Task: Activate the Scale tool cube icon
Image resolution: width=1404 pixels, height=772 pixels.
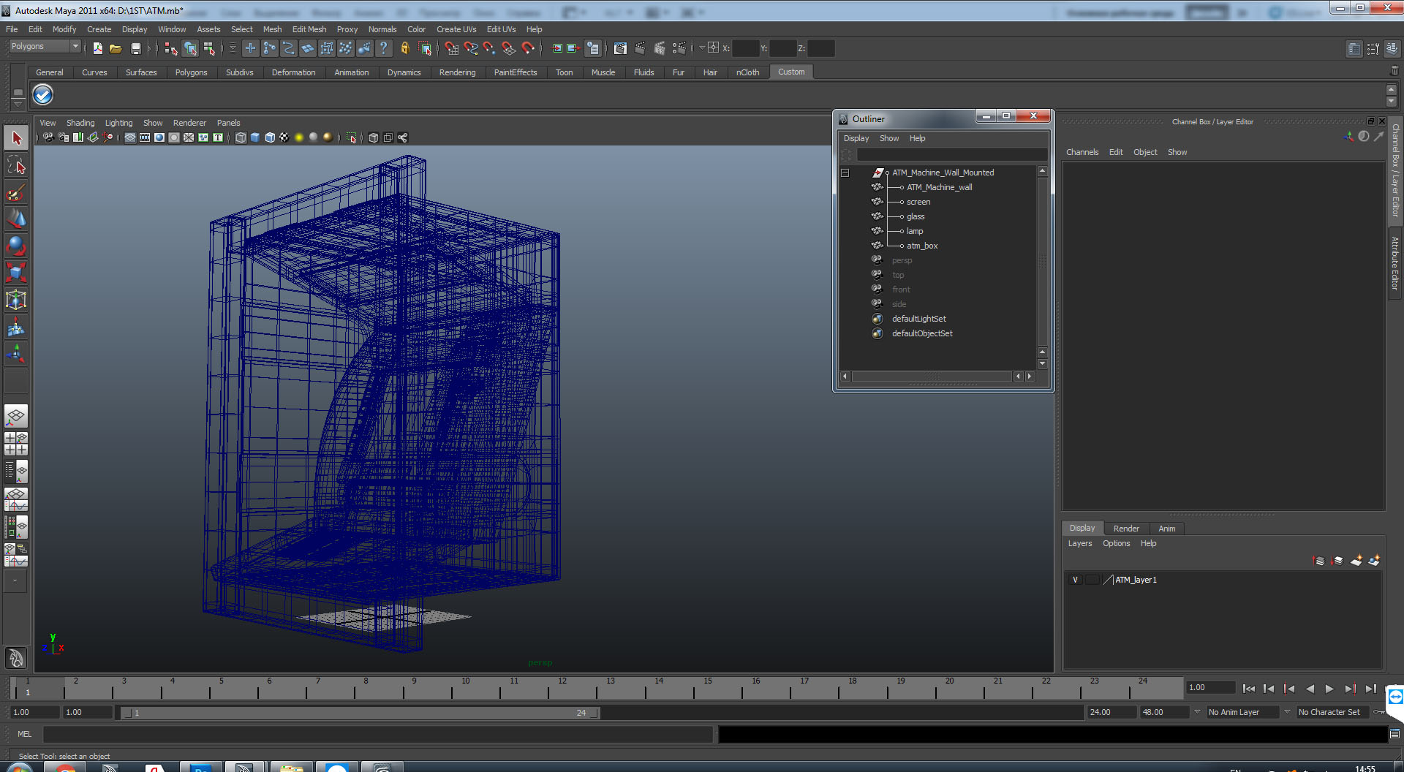Action: point(16,273)
